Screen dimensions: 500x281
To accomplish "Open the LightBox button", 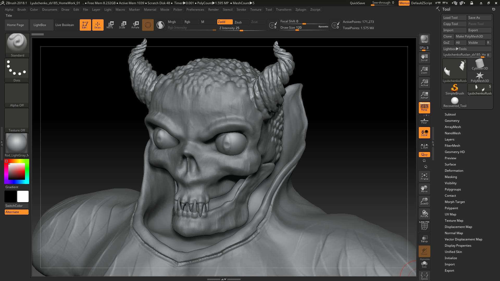I will tap(42, 25).
